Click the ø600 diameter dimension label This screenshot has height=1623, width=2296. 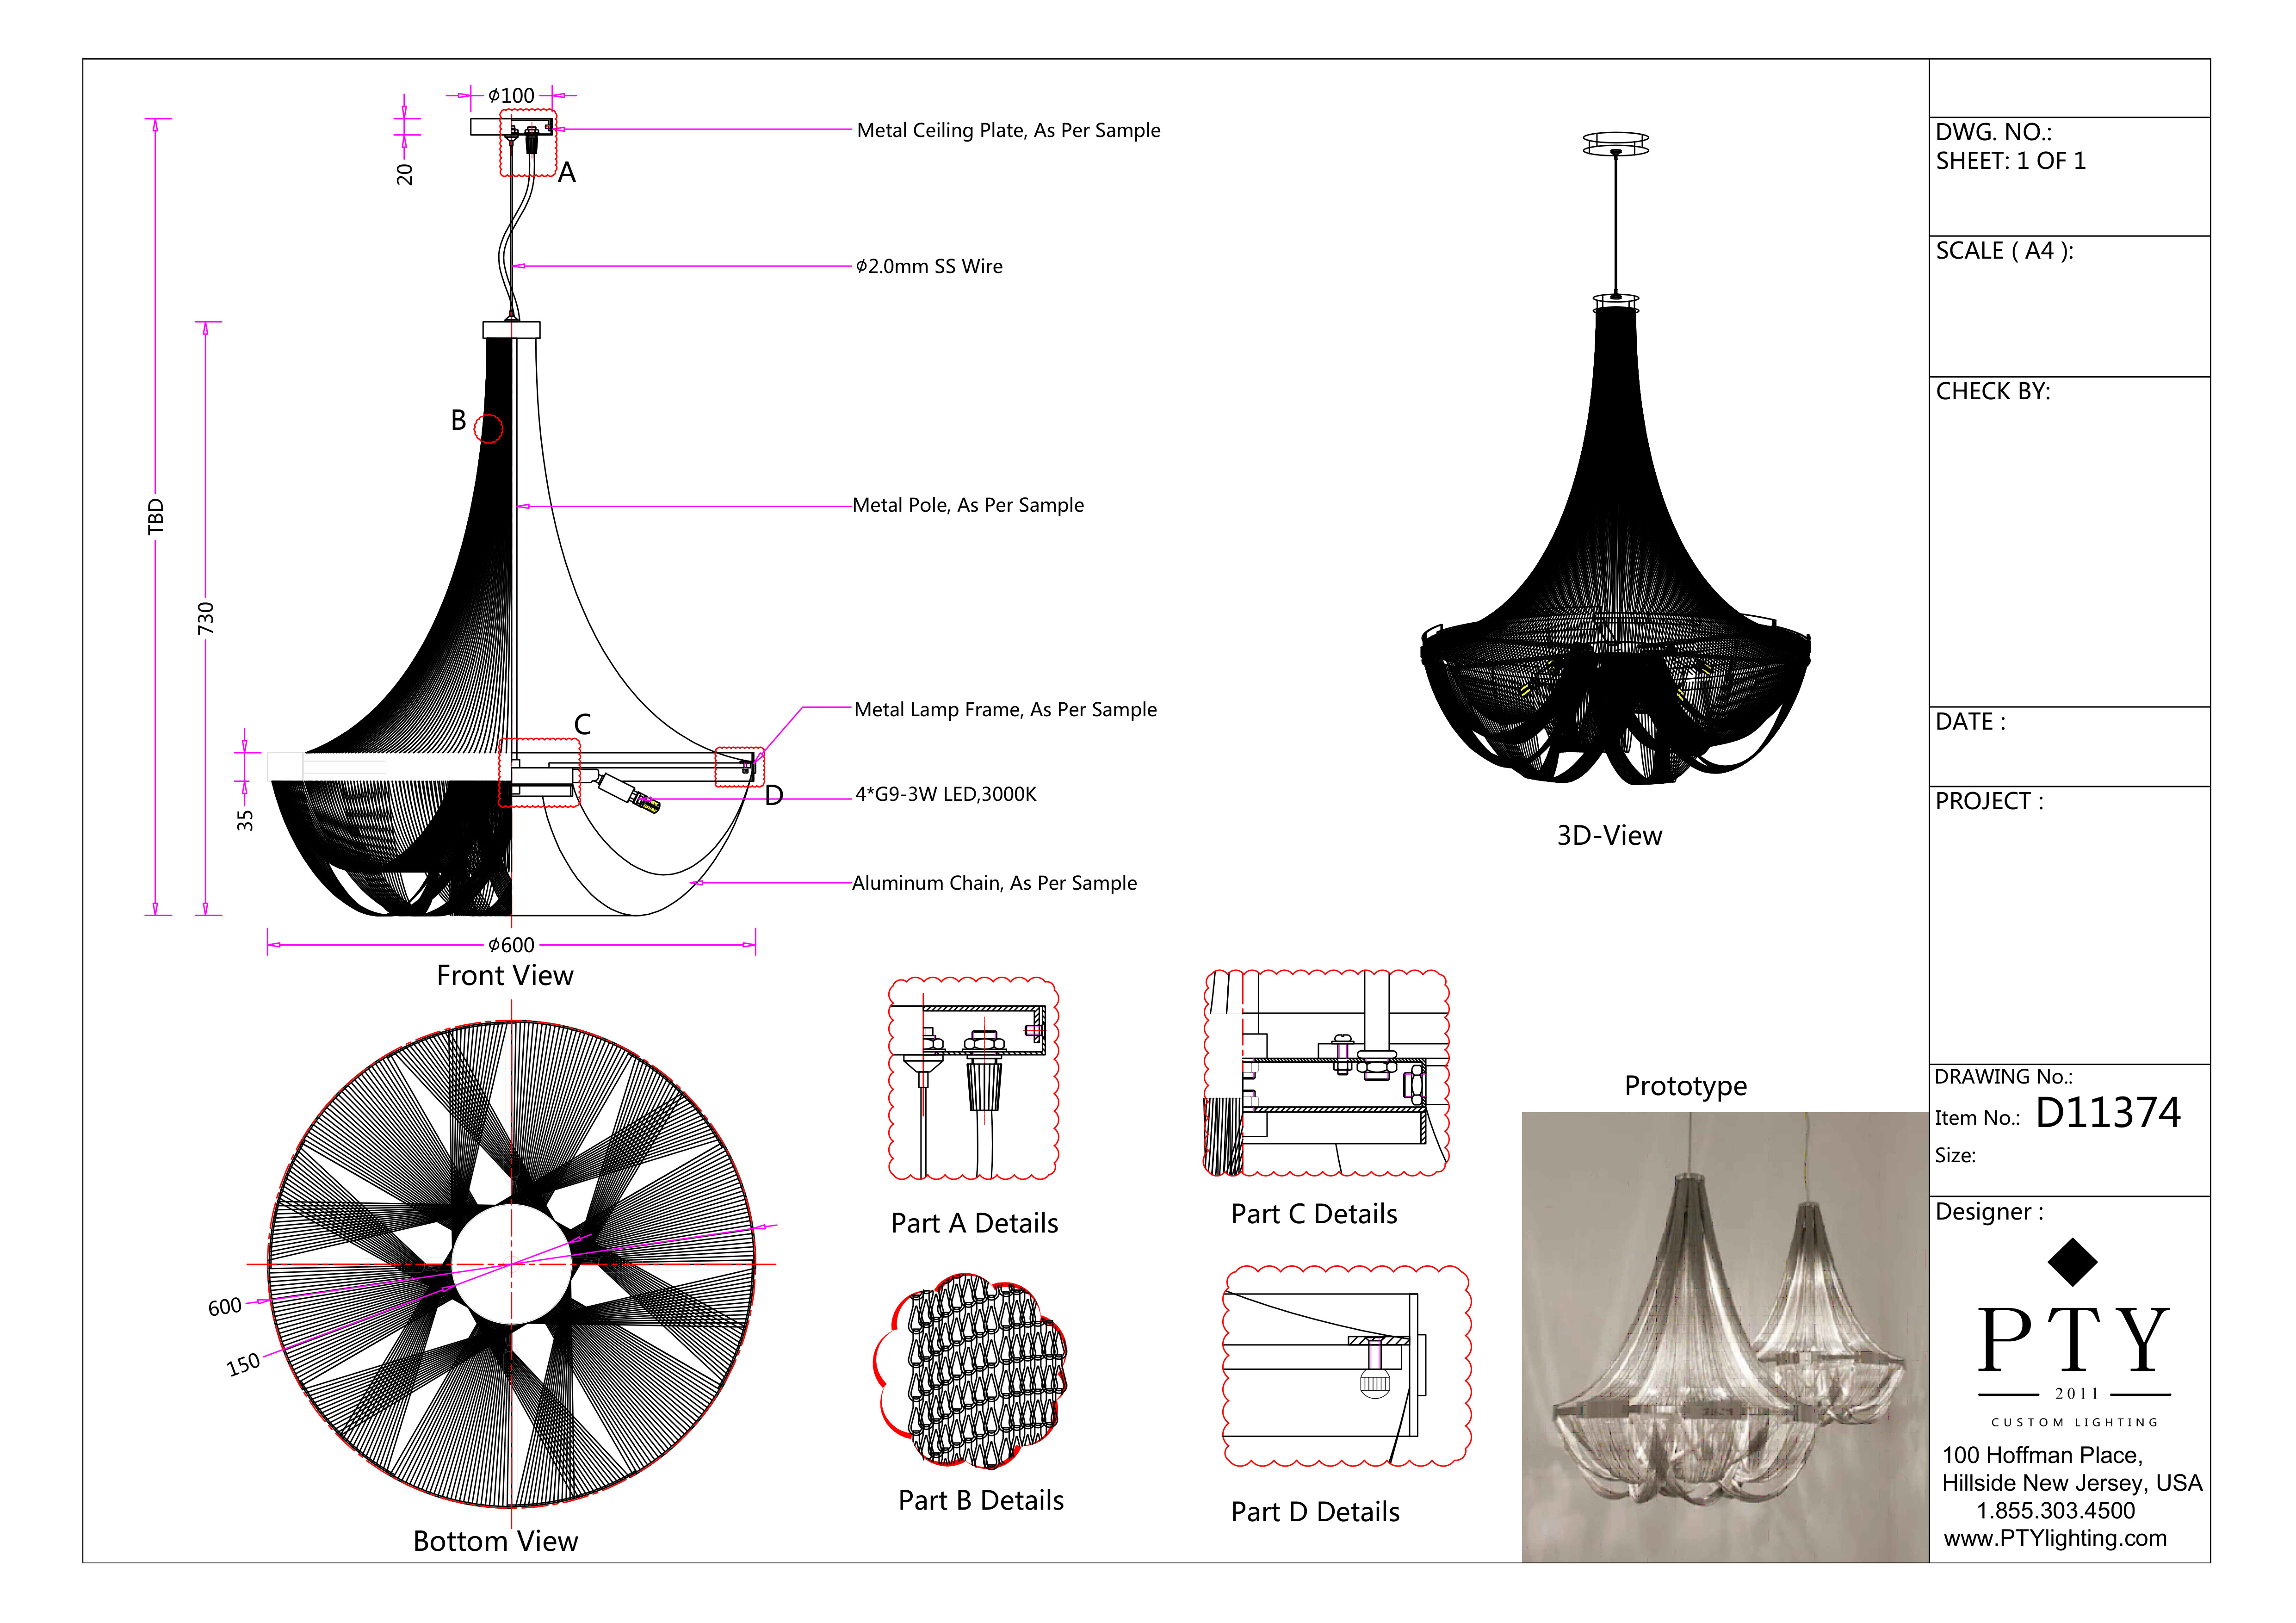[511, 945]
